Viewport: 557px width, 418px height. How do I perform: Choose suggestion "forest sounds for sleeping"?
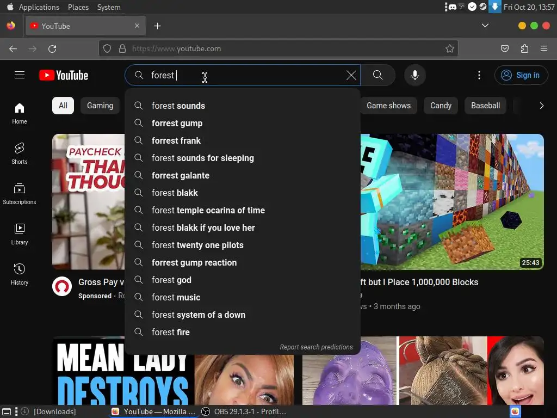point(242,158)
